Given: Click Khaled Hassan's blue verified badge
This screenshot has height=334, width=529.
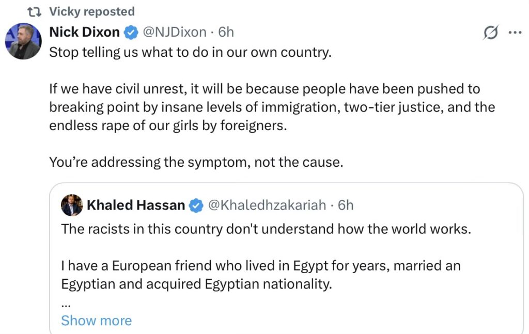Looking at the screenshot, I should click(196, 206).
